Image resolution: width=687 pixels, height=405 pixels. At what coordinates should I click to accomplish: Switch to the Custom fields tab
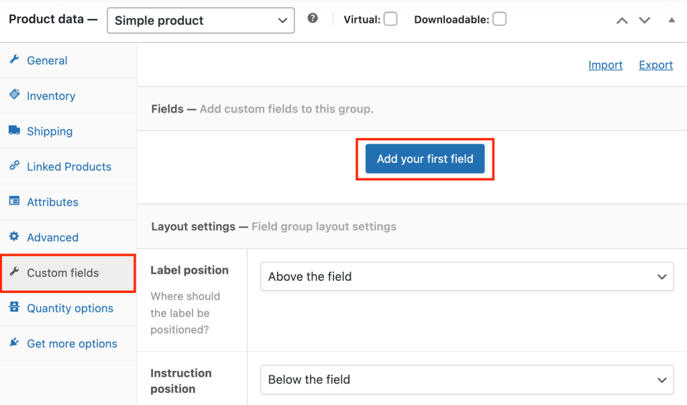click(x=64, y=272)
